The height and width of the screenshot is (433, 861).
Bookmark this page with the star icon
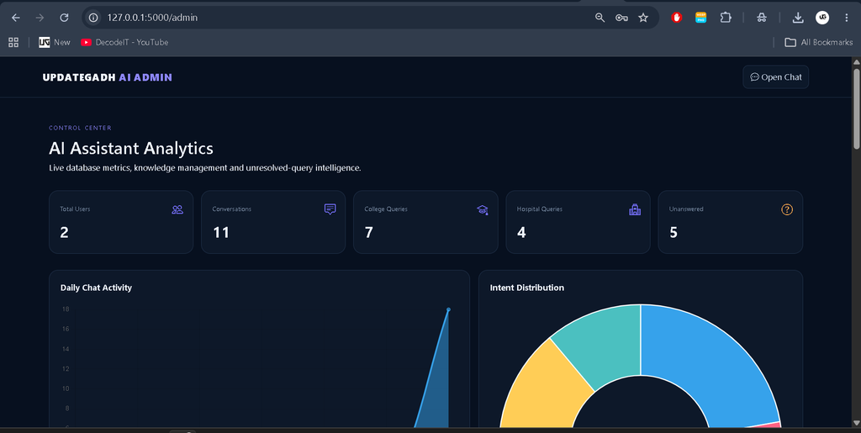[643, 18]
